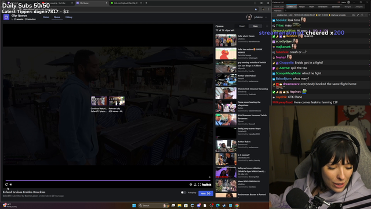
Task: Click username 'ScoopsAhoyMate' in chat
Action: [288, 73]
